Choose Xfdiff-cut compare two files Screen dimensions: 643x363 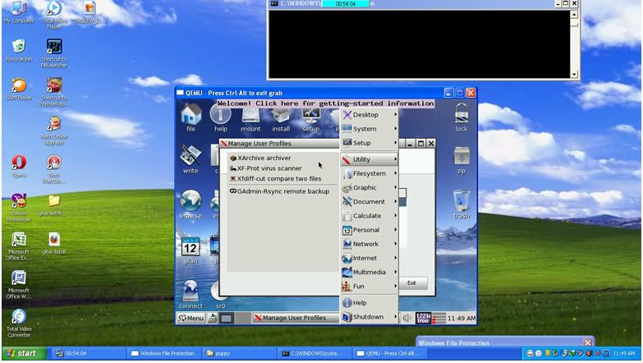(283, 179)
